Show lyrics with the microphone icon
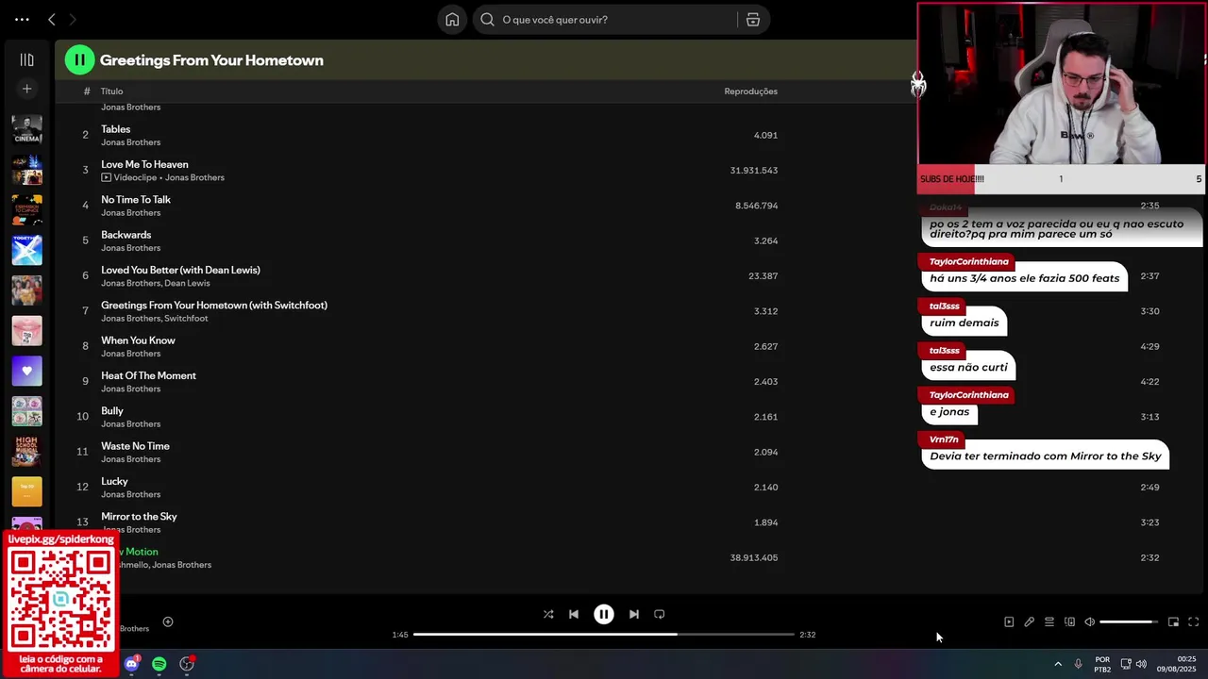 click(x=1030, y=621)
